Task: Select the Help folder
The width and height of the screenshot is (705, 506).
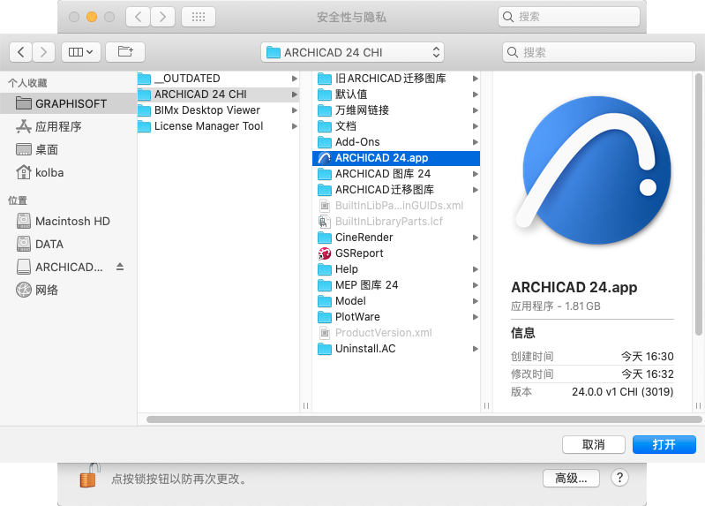Action: coord(396,269)
